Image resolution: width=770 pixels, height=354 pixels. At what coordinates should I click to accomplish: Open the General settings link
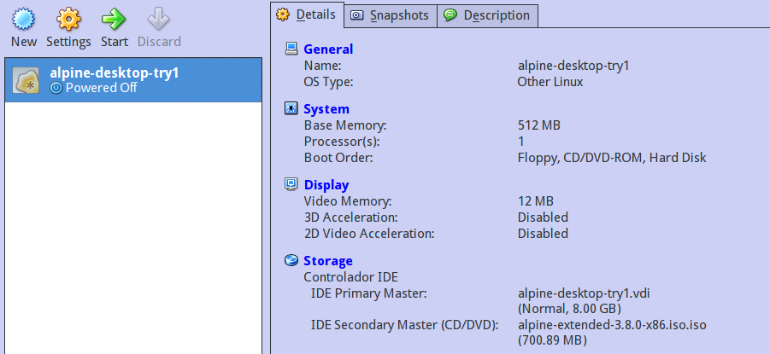click(328, 49)
